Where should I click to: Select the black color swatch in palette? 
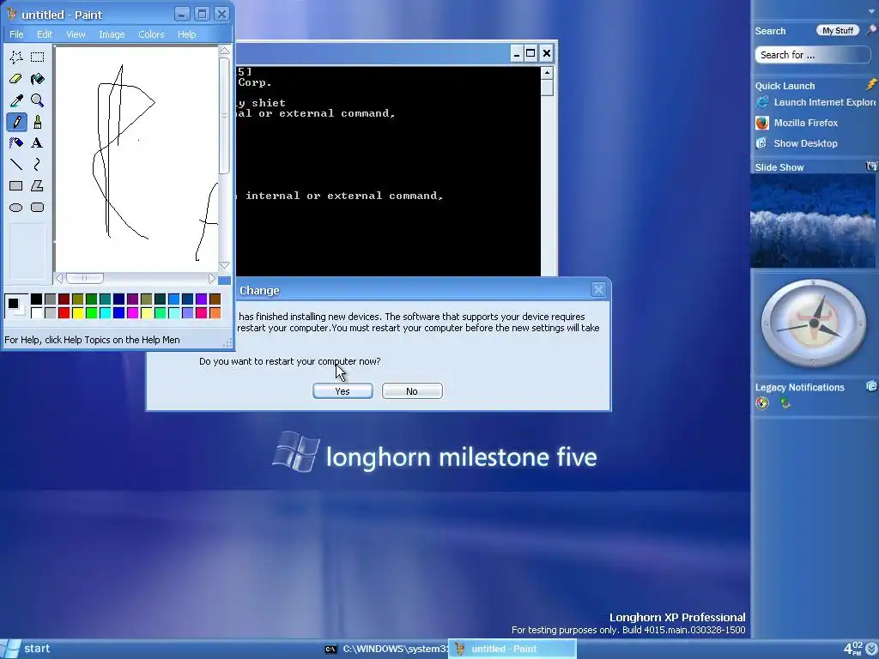click(x=36, y=299)
